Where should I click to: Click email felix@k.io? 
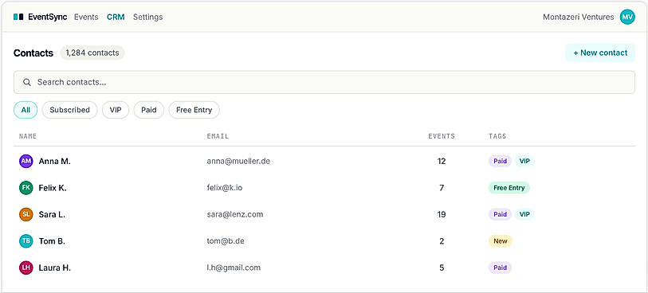pos(225,188)
